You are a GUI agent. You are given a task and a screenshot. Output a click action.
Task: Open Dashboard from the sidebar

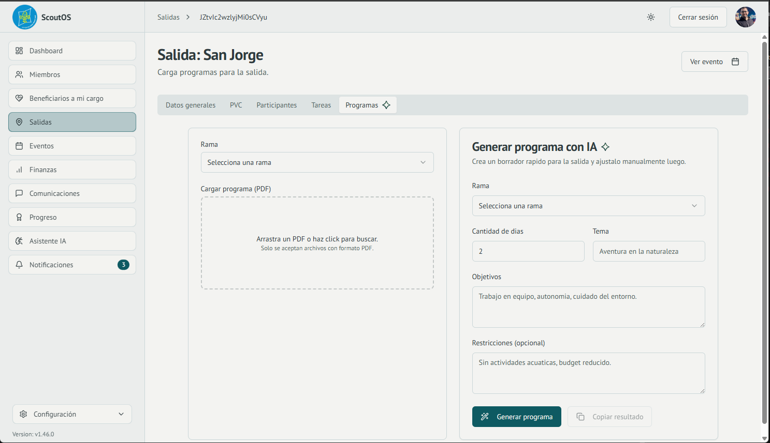72,51
